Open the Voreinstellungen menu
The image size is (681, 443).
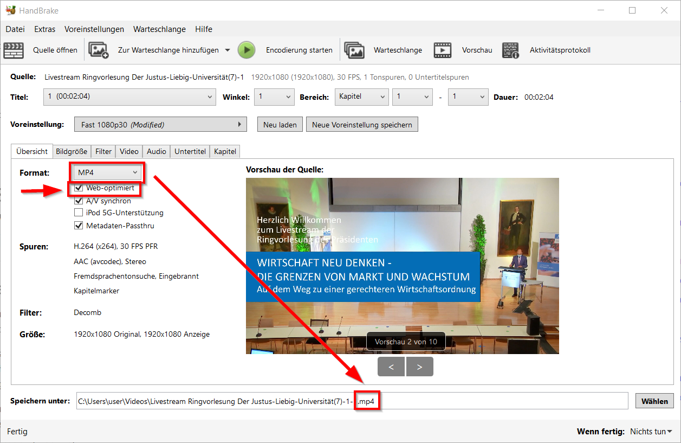point(94,29)
